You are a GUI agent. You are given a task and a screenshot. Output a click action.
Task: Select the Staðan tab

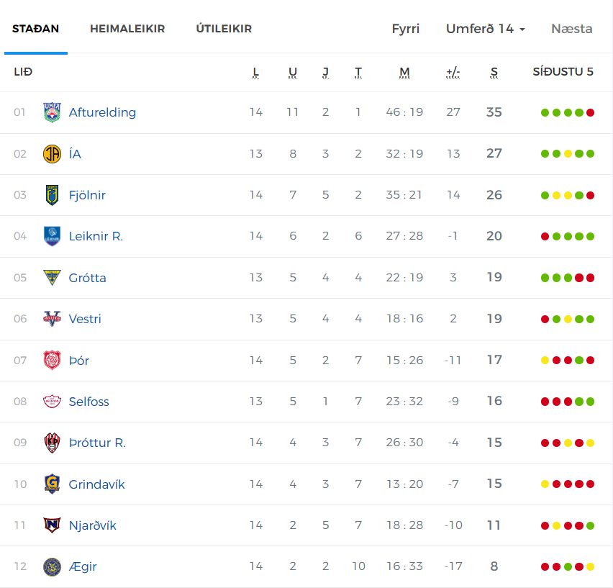coord(35,29)
